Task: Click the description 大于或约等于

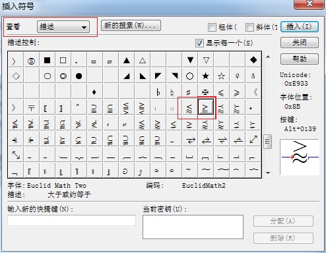Action: click(x=69, y=194)
